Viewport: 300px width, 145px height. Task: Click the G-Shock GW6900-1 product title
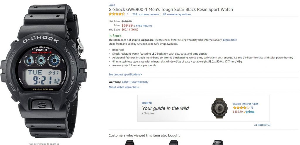(x=171, y=9)
